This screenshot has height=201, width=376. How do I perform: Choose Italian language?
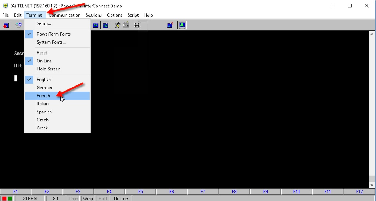(57, 104)
